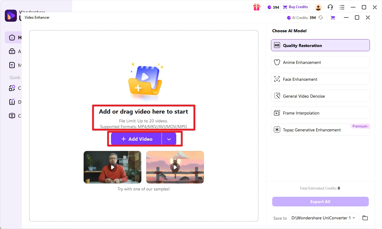Open the Converter tool under Quick tools
Viewport: 382px width, 229px height.
coord(13,88)
